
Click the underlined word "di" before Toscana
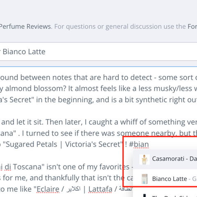click(x=8, y=167)
